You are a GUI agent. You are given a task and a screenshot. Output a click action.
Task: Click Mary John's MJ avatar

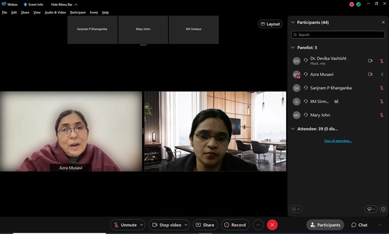coord(296,115)
